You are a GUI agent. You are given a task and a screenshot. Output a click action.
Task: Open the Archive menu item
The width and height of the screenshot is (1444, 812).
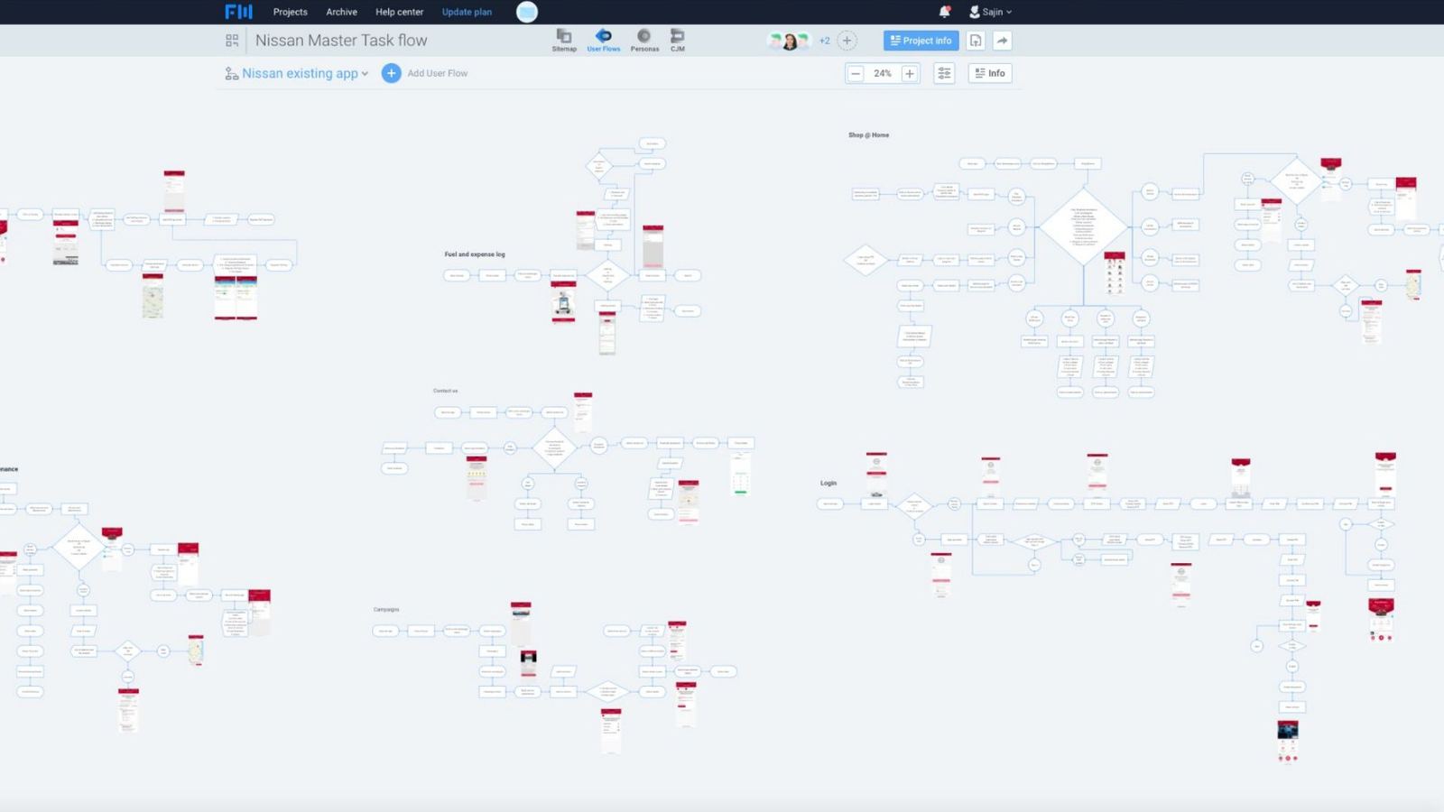(x=341, y=12)
